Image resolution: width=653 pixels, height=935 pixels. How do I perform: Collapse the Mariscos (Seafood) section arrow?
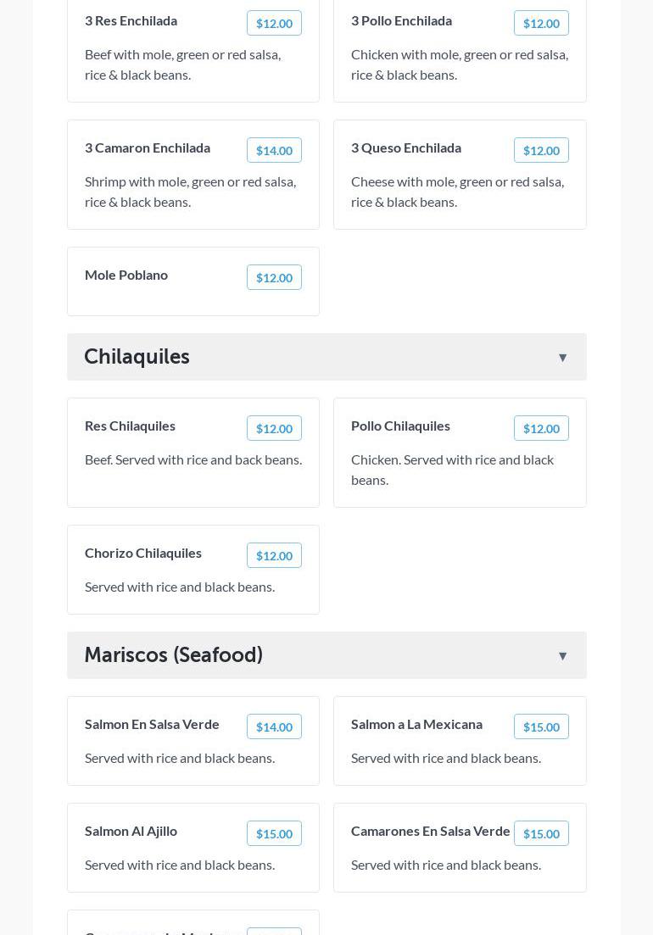[x=562, y=656]
